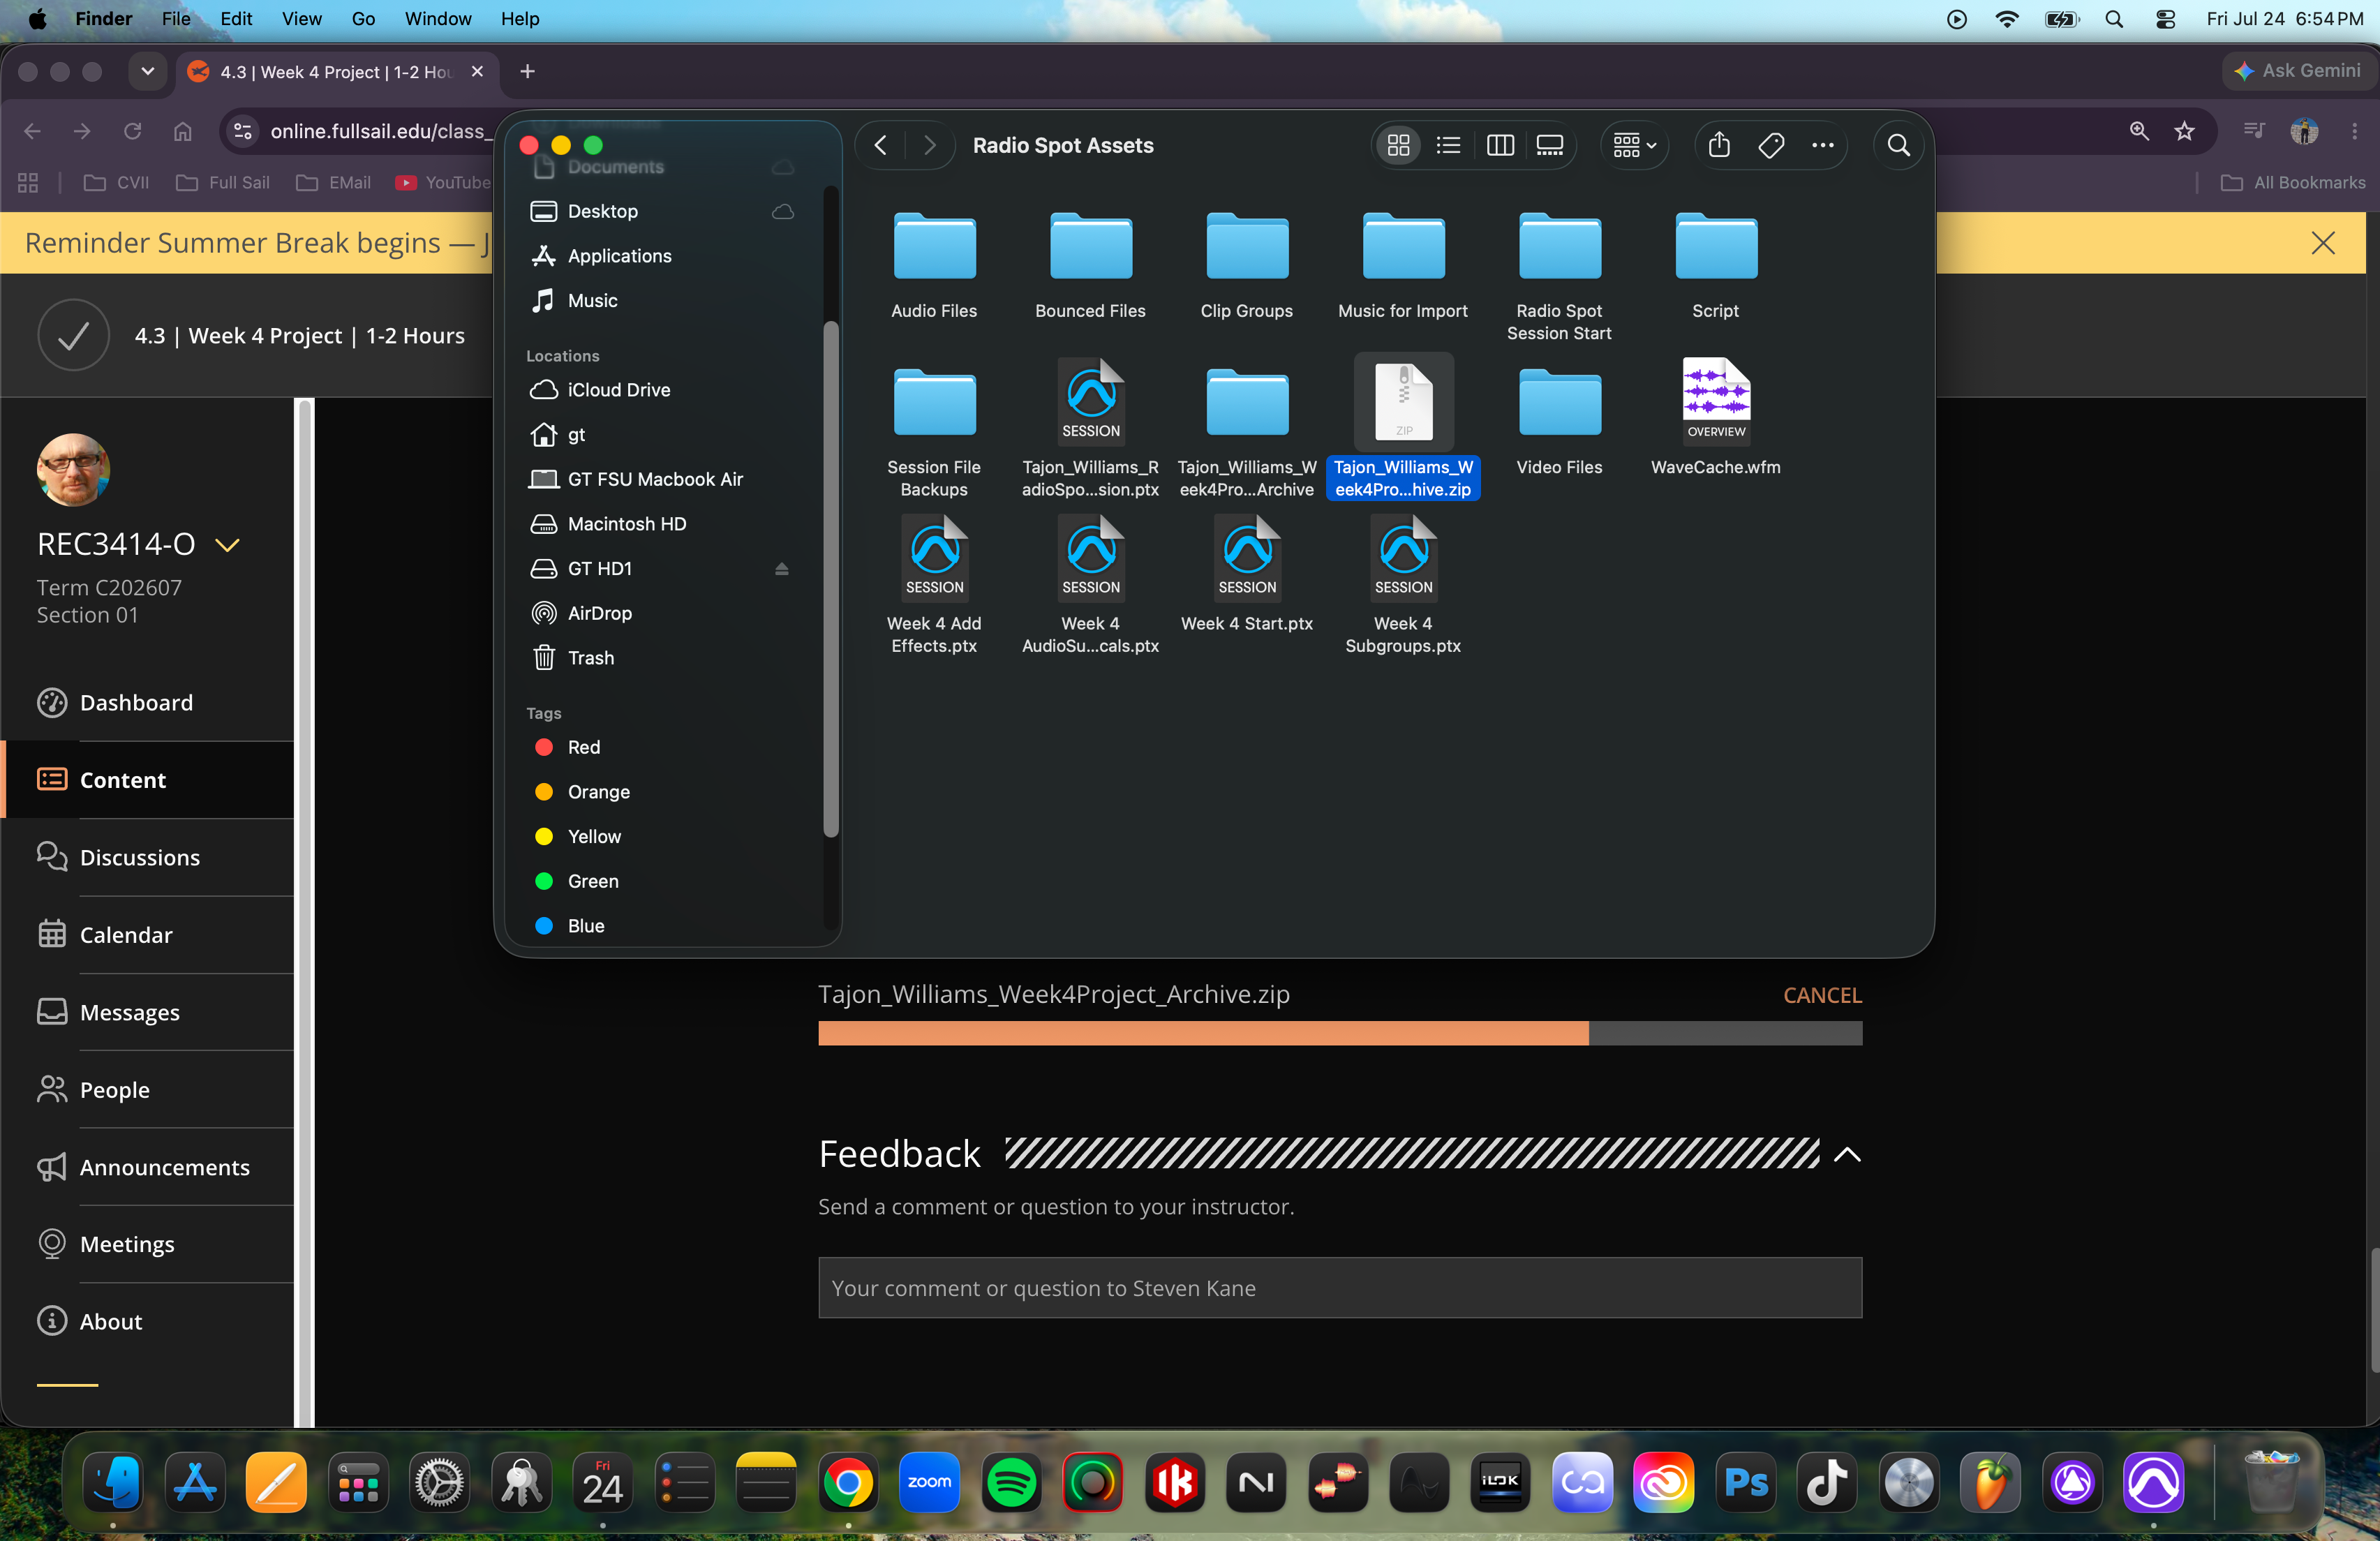The height and width of the screenshot is (1541, 2380).
Task: Cancel the Archive zip upload
Action: (1822, 995)
